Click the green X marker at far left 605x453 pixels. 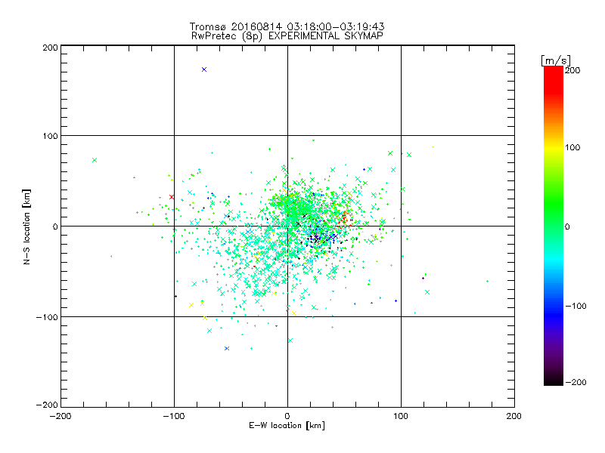95,160
